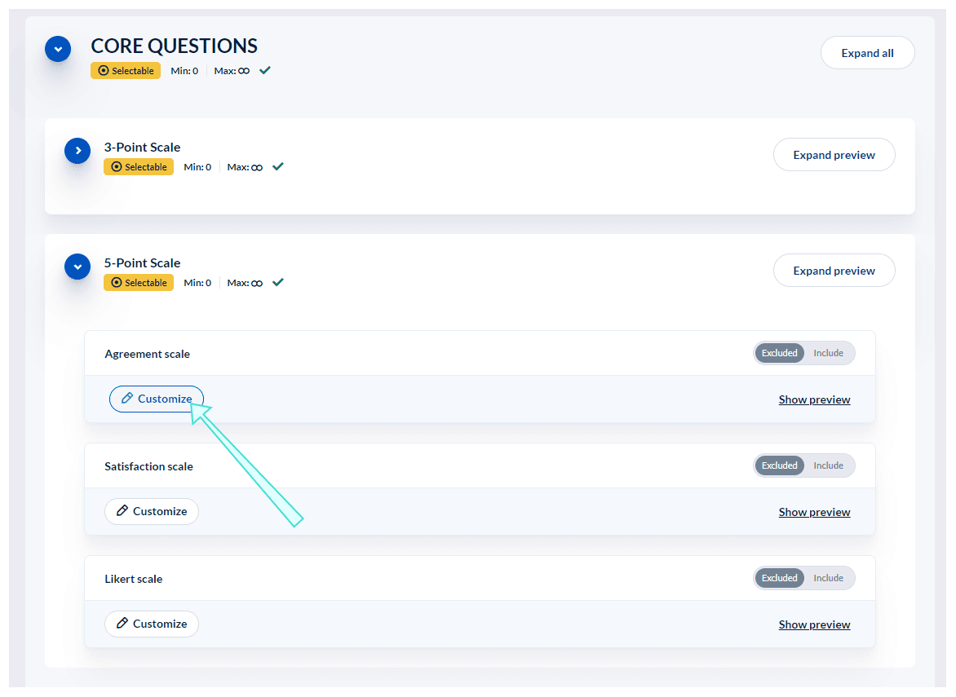The width and height of the screenshot is (956, 697).
Task: Expand preview for 3-Point Scale
Action: tap(834, 155)
